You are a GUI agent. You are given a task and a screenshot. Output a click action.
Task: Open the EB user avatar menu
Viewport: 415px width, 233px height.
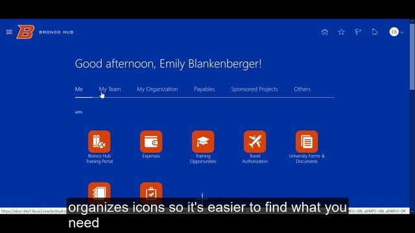[394, 32]
